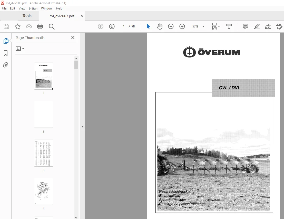Click the scrolling mode keyboard icon
Screen dimensions: 284x219
point(229,26)
